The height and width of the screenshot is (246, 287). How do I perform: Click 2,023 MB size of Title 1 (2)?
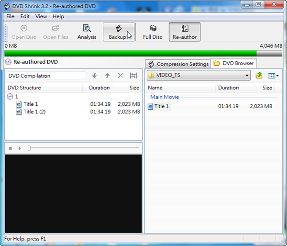tap(129, 112)
